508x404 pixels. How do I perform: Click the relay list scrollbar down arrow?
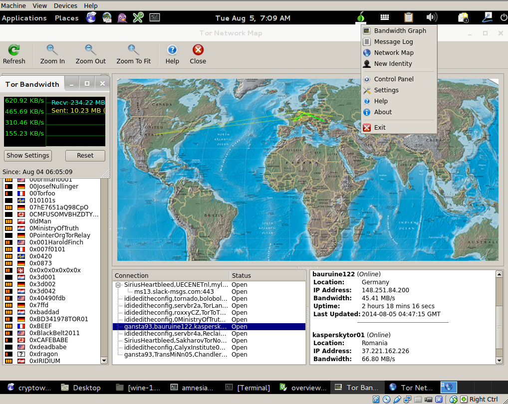[x=104, y=360]
